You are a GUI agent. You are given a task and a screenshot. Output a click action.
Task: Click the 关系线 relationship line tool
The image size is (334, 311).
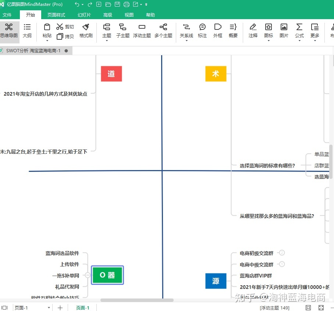click(x=186, y=31)
